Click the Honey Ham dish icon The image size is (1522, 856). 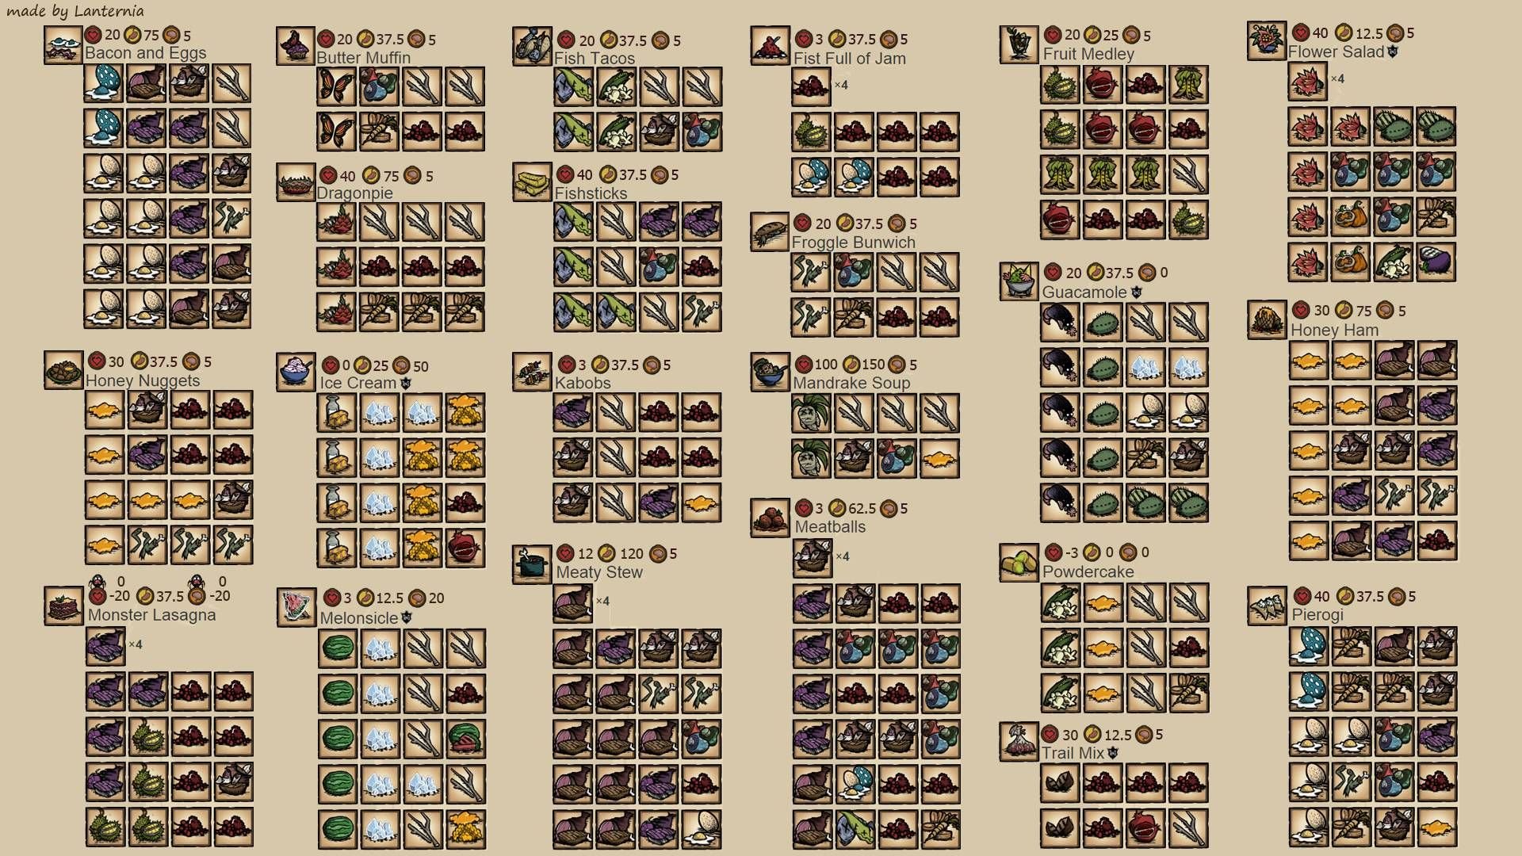pos(1267,319)
